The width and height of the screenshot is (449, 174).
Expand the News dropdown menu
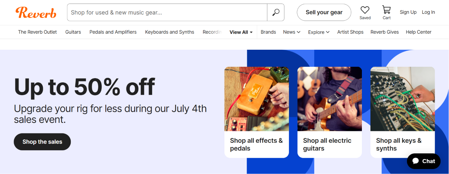pyautogui.click(x=292, y=32)
